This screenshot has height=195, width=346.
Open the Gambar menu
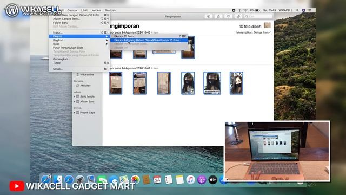point(72,10)
